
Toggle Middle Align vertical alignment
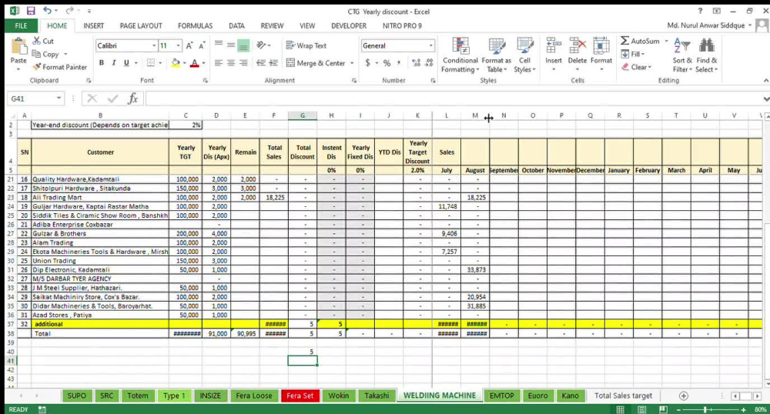[x=231, y=45]
